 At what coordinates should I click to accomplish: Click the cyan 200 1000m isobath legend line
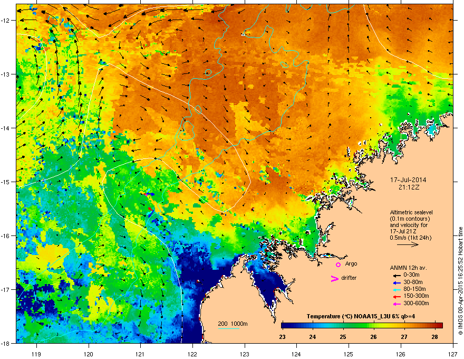(x=228, y=328)
